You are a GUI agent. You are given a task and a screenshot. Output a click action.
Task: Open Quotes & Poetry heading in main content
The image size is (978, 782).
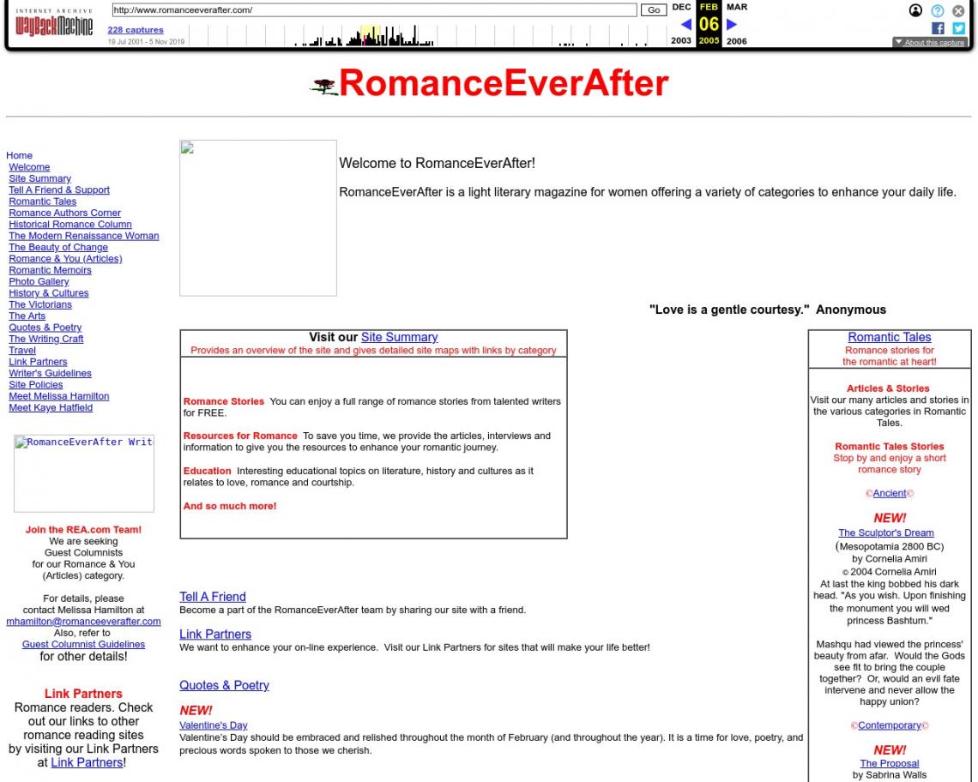point(224,685)
